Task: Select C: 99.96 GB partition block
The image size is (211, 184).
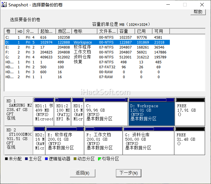Action: pyautogui.click(x=106, y=112)
